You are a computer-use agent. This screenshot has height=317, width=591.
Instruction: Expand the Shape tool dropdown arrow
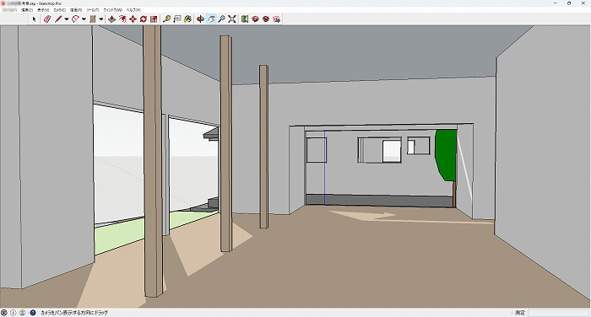point(101,19)
